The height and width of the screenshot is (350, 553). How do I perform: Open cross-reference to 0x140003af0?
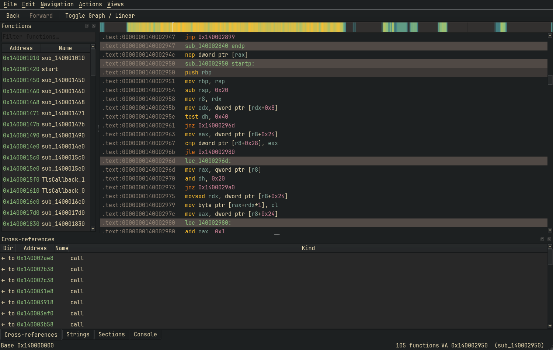tap(274, 314)
